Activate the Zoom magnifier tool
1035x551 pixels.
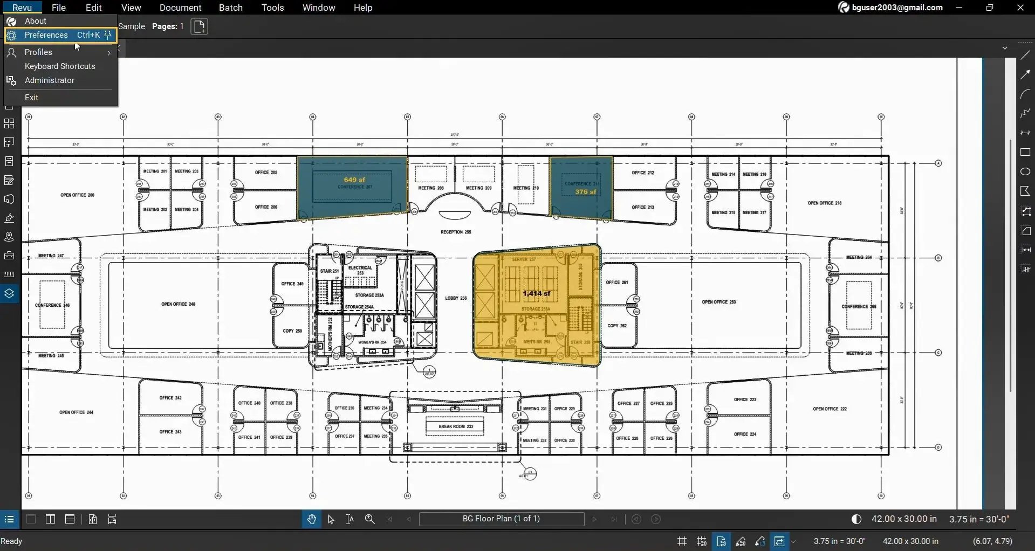coord(369,519)
